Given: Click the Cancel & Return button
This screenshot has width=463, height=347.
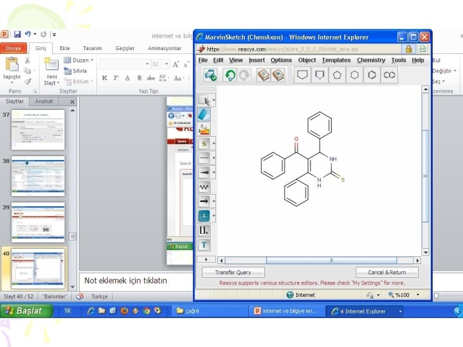Looking at the screenshot, I should (x=387, y=272).
